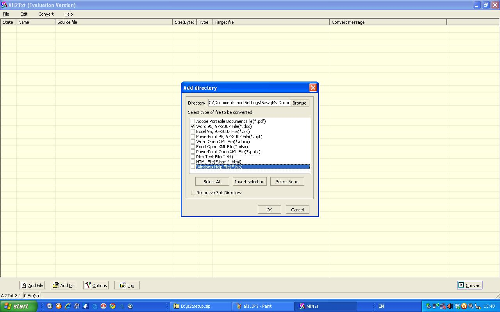Image resolution: width=500 pixels, height=312 pixels.
Task: Cancel the Add directory dialog
Action: pyautogui.click(x=297, y=210)
